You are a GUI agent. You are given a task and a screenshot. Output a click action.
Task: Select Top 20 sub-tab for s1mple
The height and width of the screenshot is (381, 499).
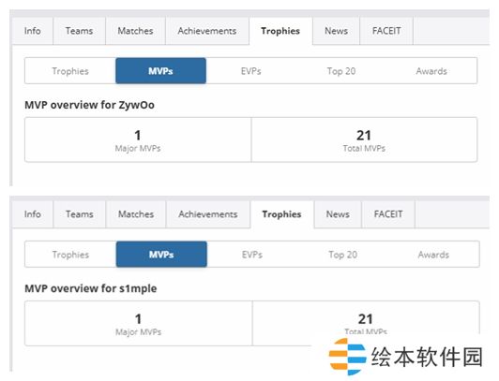coord(342,255)
